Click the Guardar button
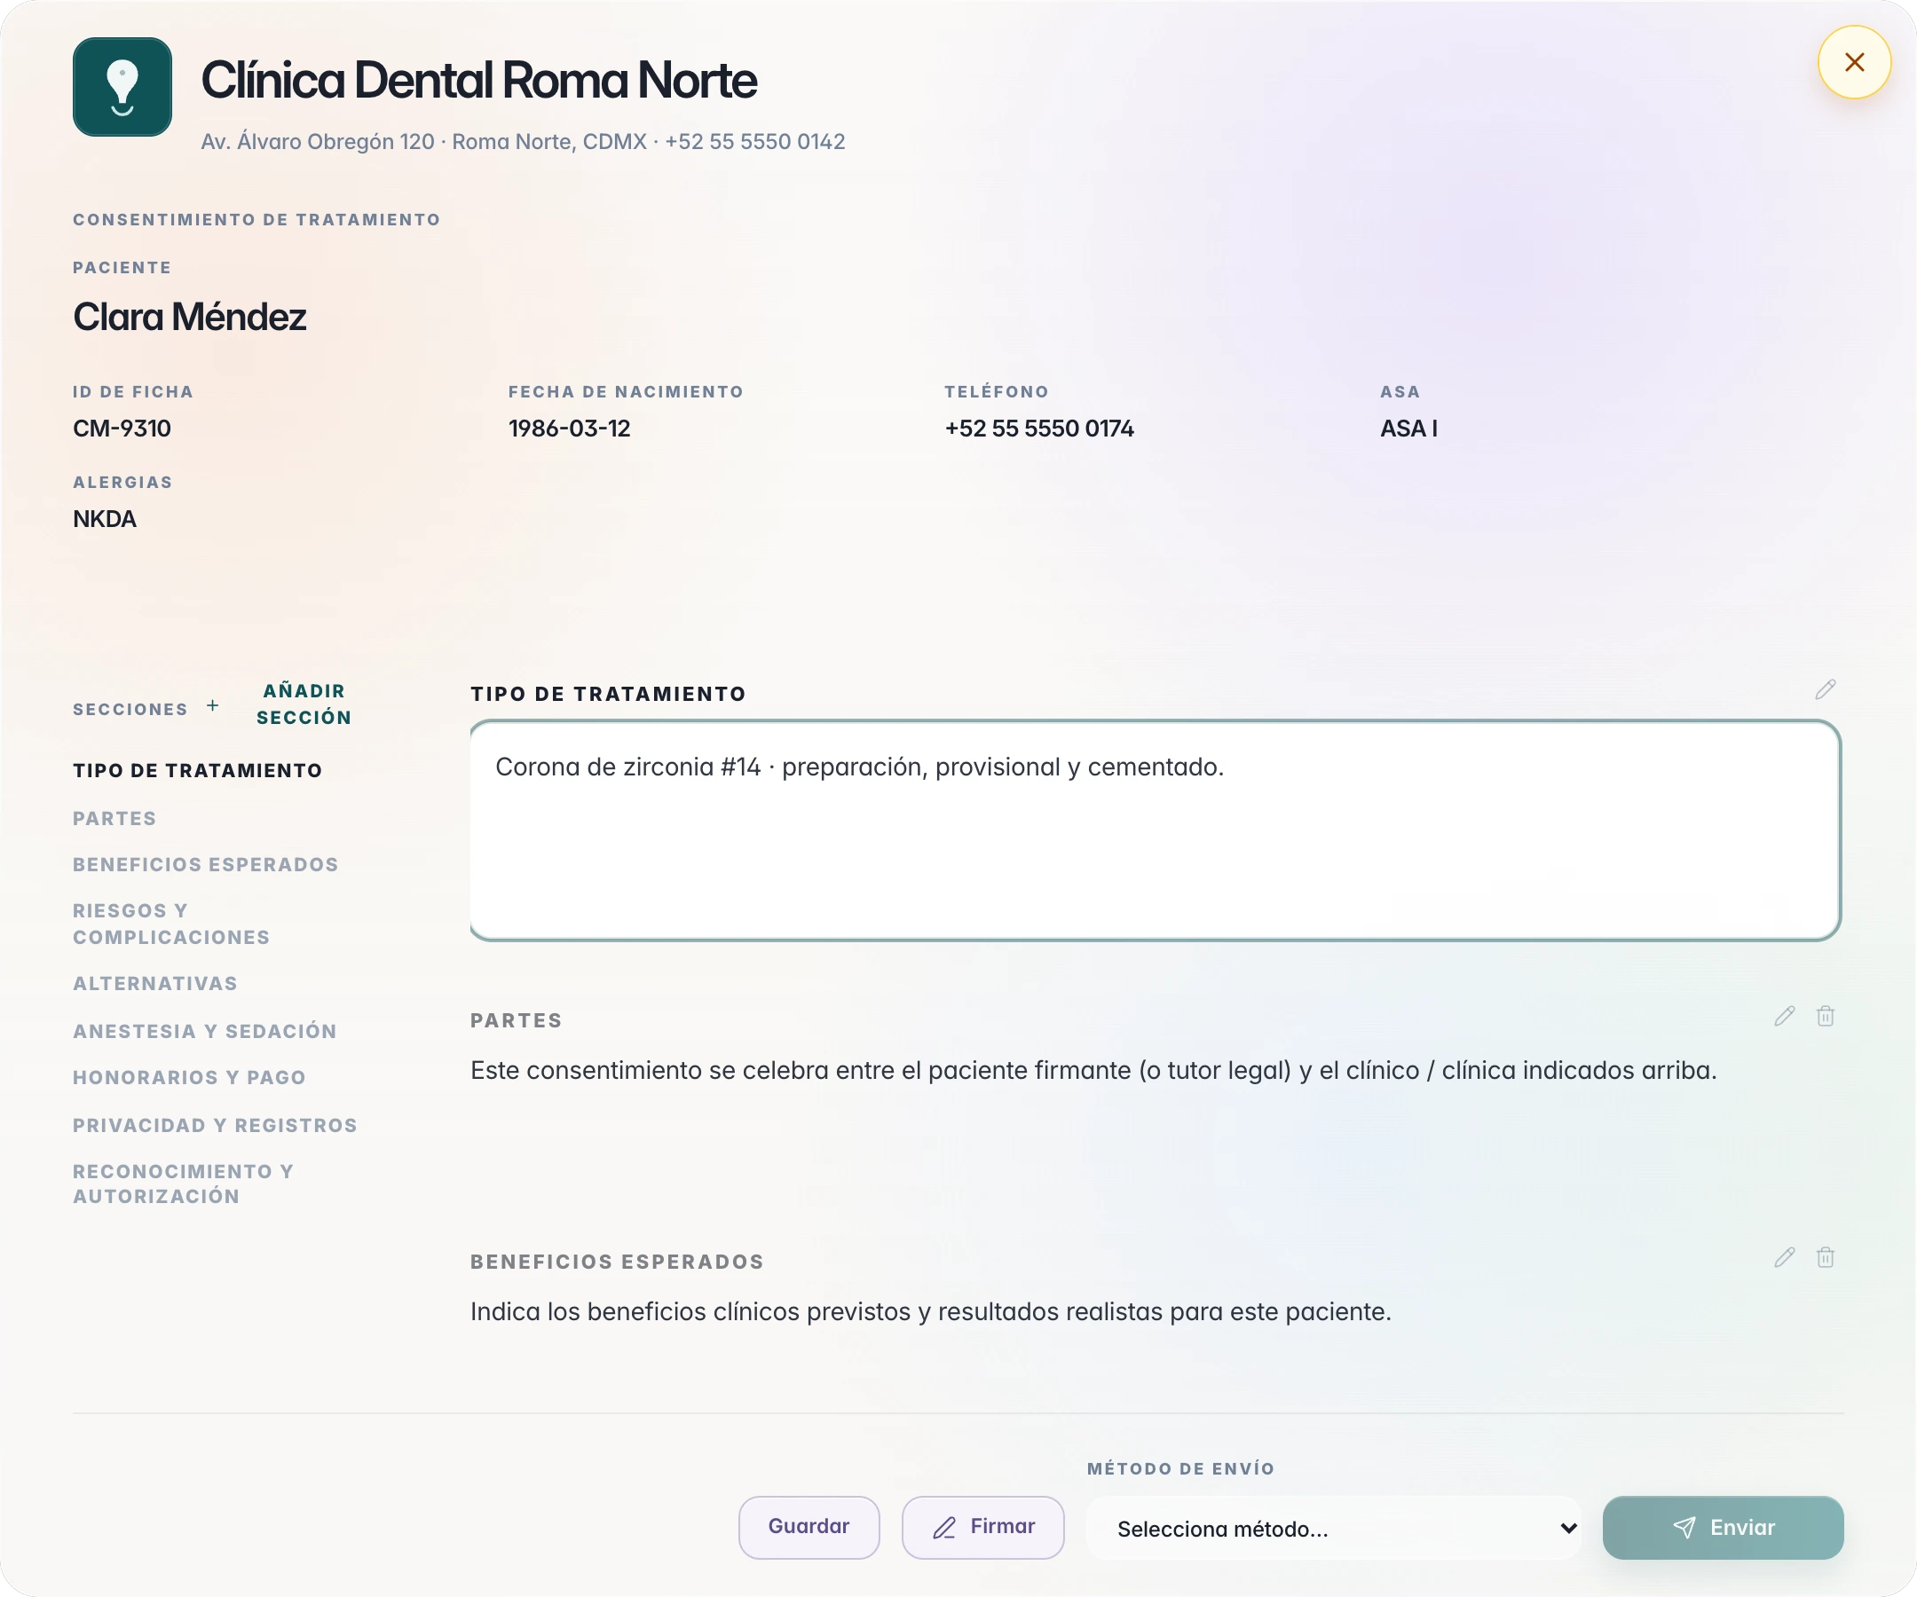The height and width of the screenshot is (1597, 1917). coord(809,1527)
